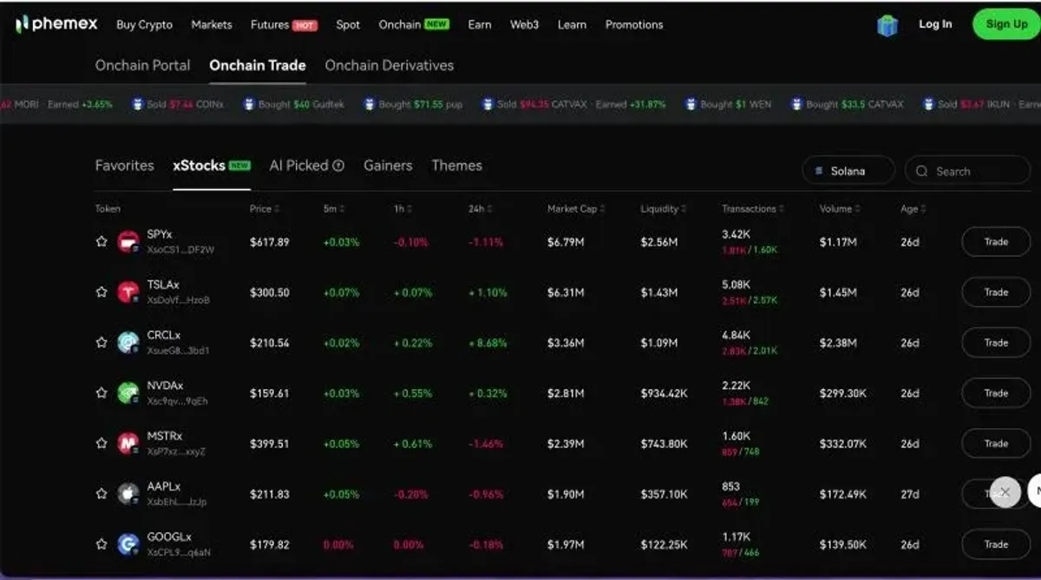Viewport: 1041px width, 580px height.
Task: Click Trade button for CRCLx
Action: [x=996, y=342]
